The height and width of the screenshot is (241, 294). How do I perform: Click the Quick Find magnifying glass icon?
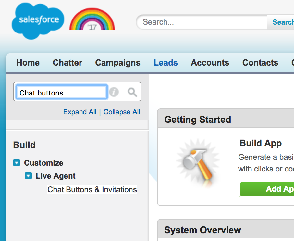[132, 92]
